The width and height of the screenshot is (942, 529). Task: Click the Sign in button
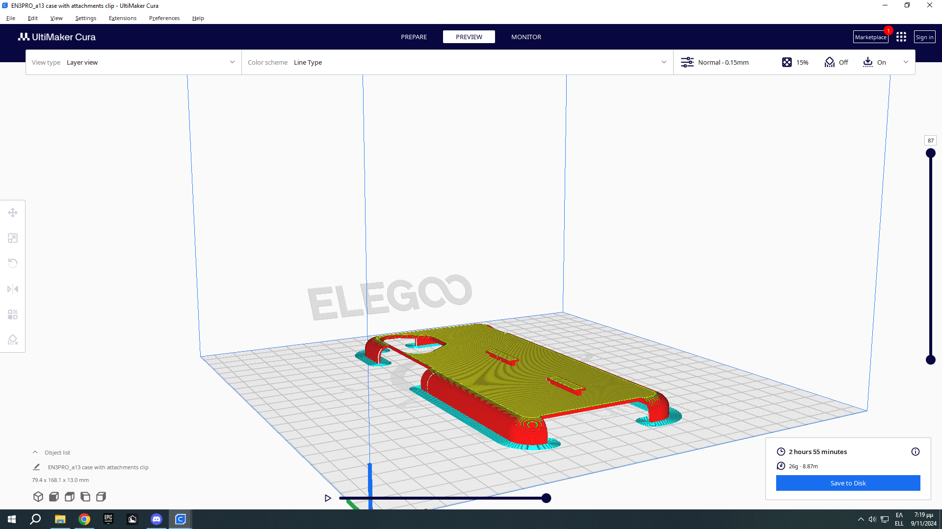pyautogui.click(x=924, y=37)
